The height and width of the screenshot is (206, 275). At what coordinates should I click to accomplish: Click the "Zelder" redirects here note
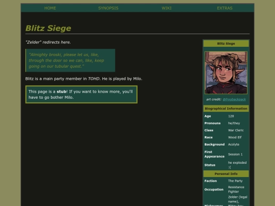tap(48, 42)
